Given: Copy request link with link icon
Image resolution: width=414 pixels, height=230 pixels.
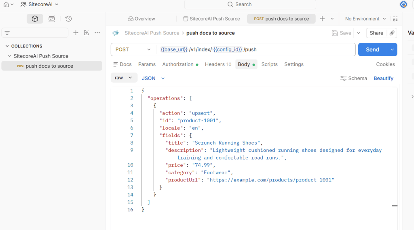Looking at the screenshot, I should tap(392, 33).
